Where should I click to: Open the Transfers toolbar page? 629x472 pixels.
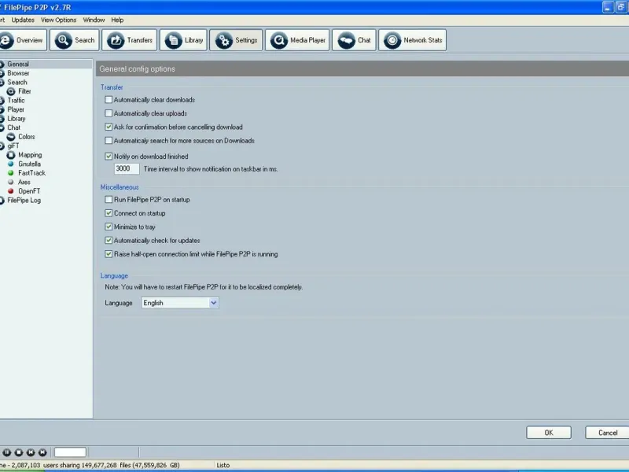[129, 40]
